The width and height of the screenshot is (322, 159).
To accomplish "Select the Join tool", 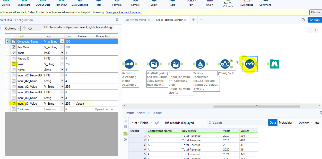I will 191,3.
